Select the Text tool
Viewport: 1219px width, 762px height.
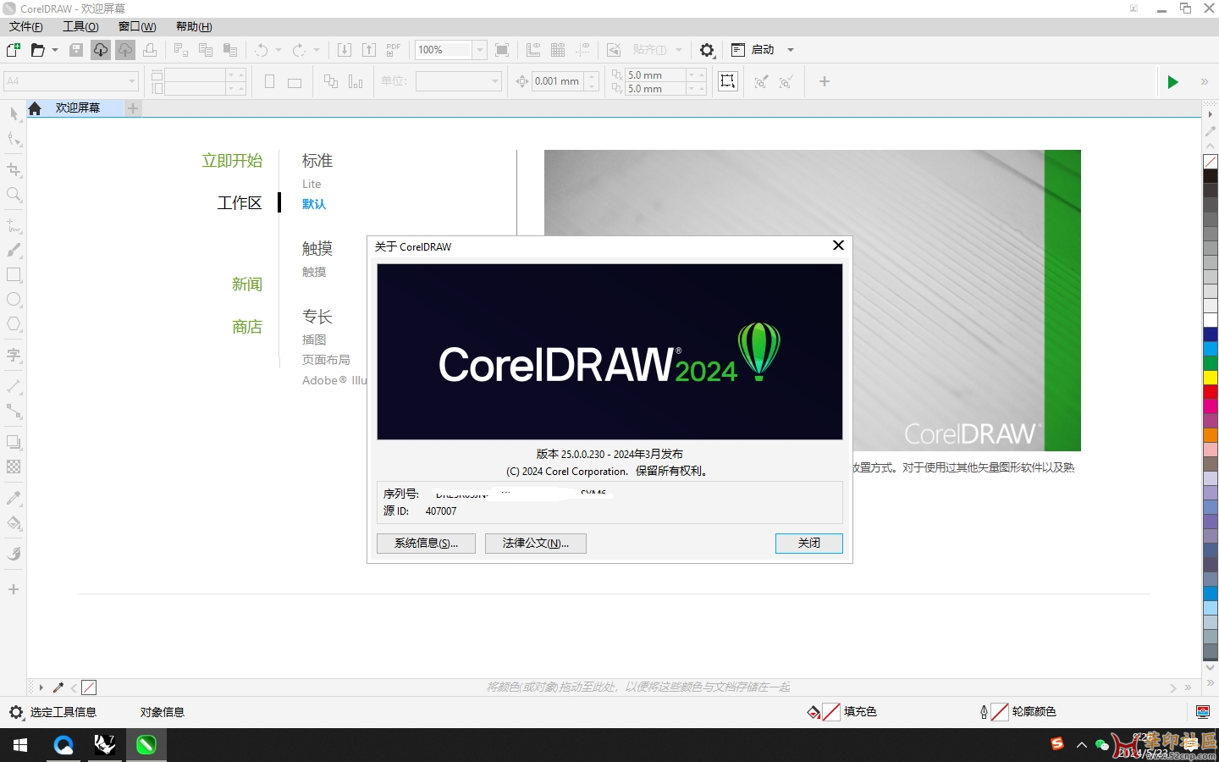[14, 356]
